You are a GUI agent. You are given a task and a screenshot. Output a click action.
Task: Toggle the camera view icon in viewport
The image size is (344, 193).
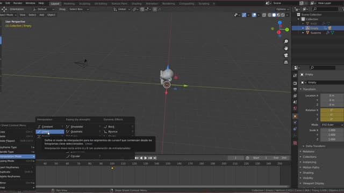(286, 55)
